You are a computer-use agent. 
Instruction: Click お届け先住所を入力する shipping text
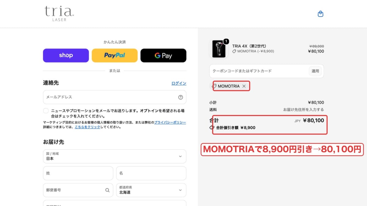point(303,110)
